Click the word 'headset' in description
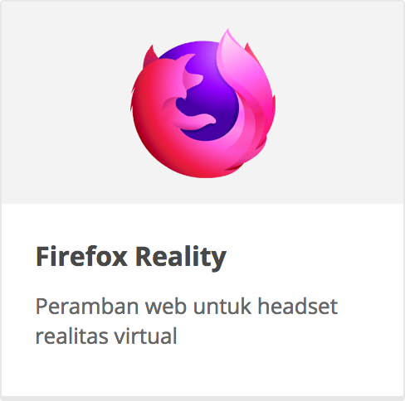405x401 pixels. (x=298, y=306)
